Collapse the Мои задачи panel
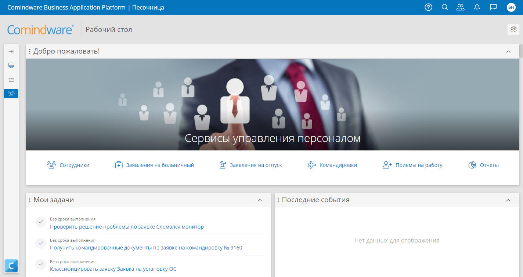Viewport: 523px width, 277px height. point(260,200)
